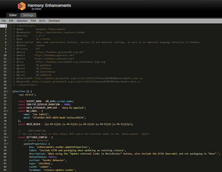Image resolution: width=222 pixels, height=172 pixels.
Task: Click line number 45 in the gutter
Action: [x=5, y=170]
